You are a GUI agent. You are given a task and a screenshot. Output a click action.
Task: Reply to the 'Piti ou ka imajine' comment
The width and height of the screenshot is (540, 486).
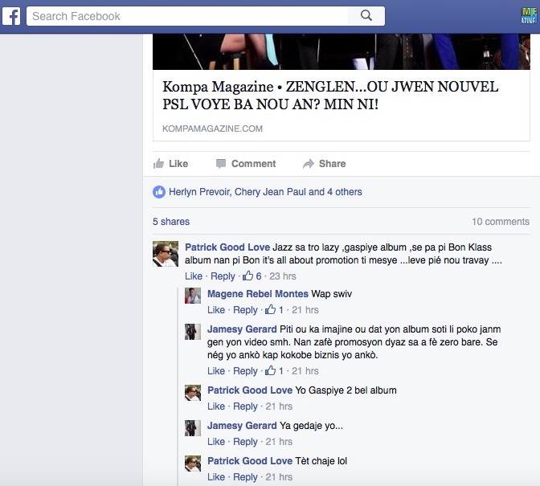(245, 370)
